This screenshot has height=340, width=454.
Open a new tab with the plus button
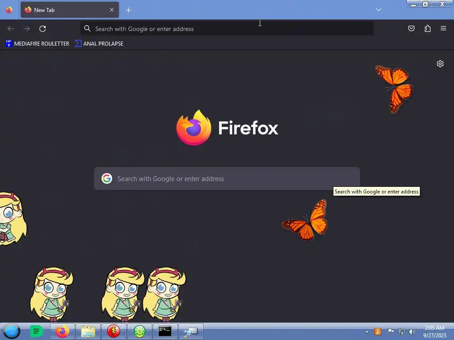[x=128, y=10]
